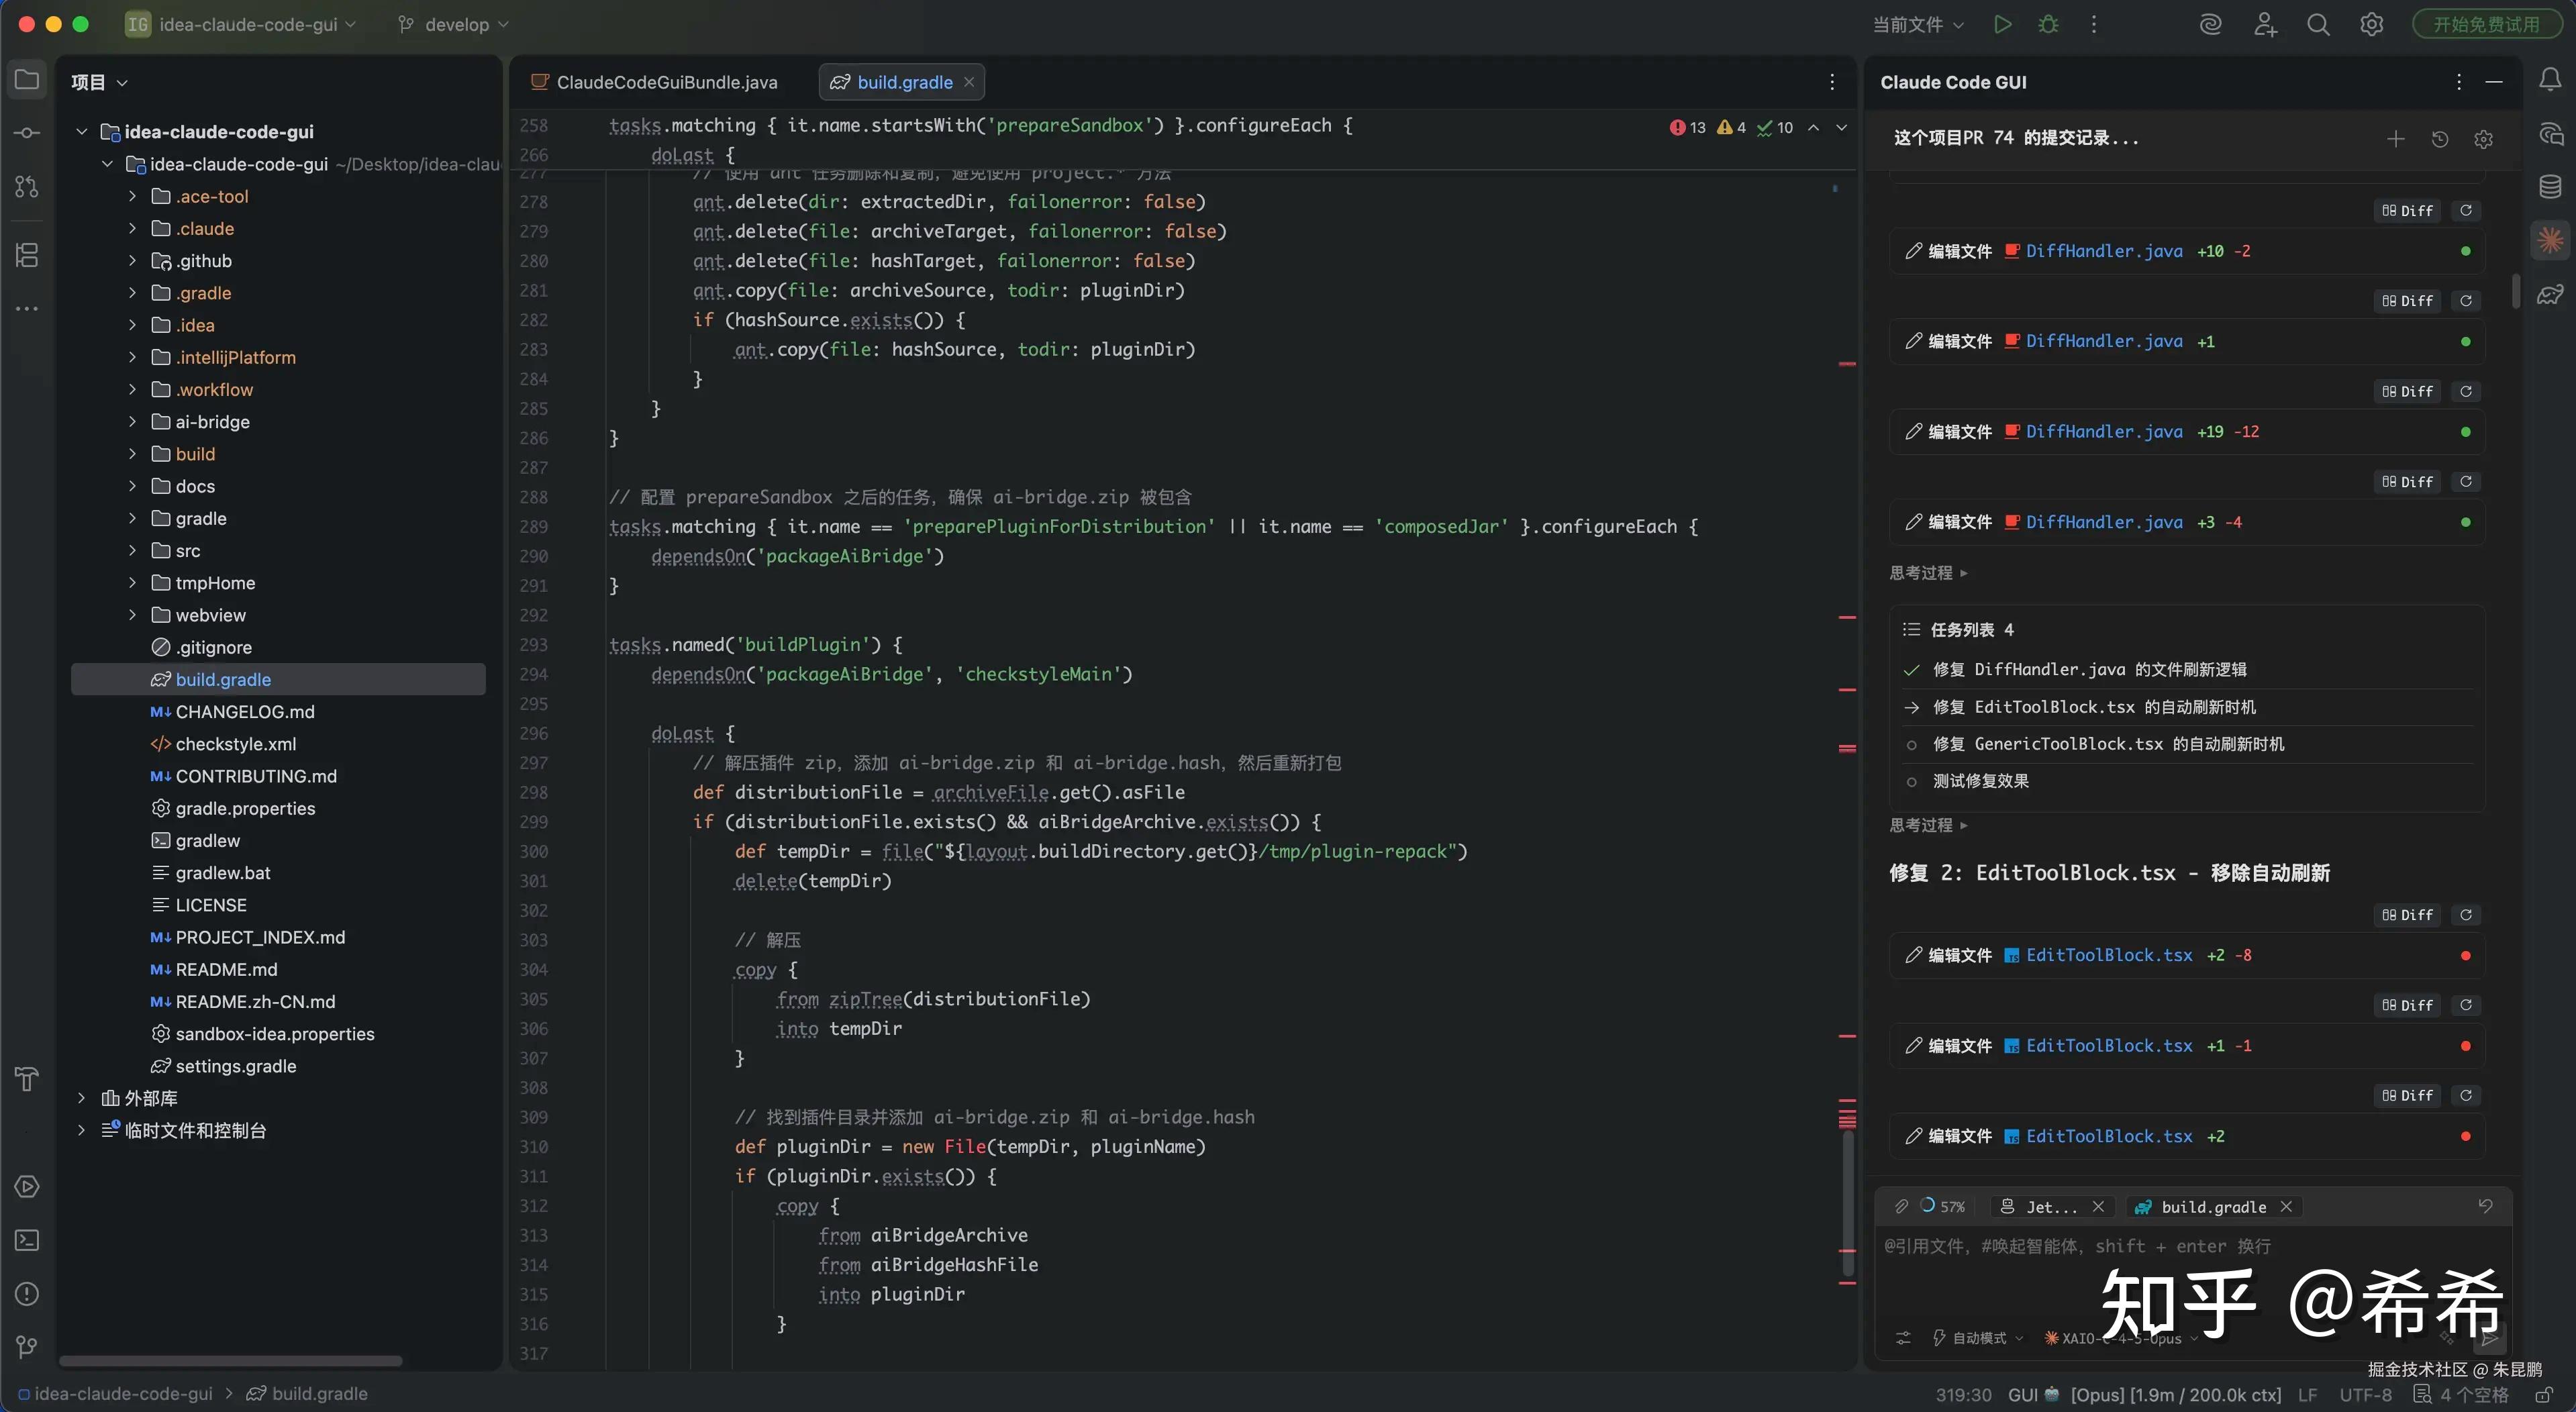Expand the 外部库 node
Screen dimensions: 2576x1412
(x=82, y=1098)
